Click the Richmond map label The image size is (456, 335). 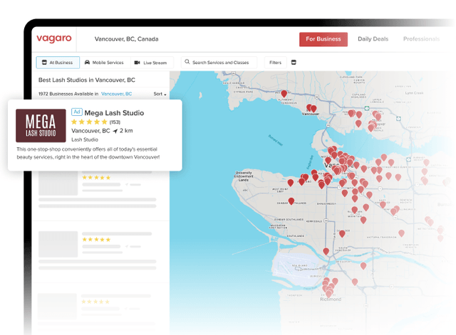[331, 299]
